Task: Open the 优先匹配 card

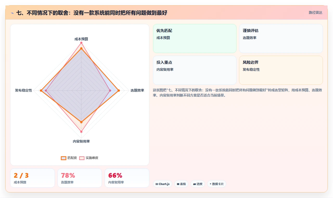Action: [195, 39]
